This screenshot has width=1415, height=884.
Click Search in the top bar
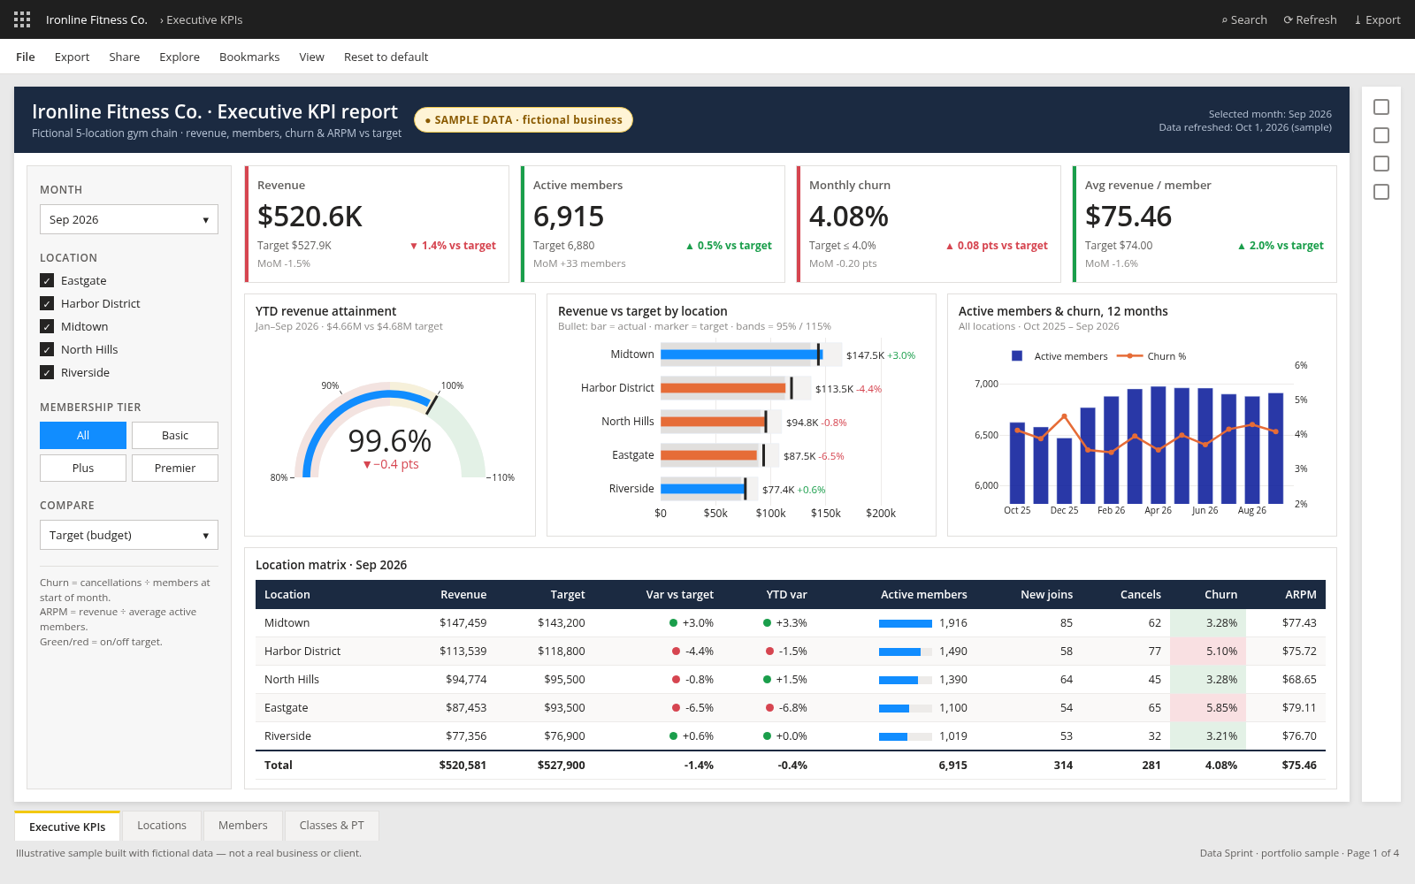pyautogui.click(x=1243, y=19)
